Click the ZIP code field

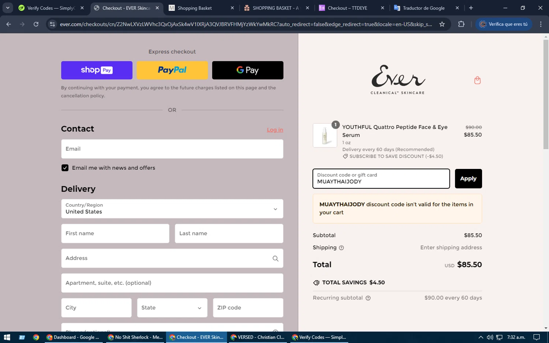tap(248, 308)
